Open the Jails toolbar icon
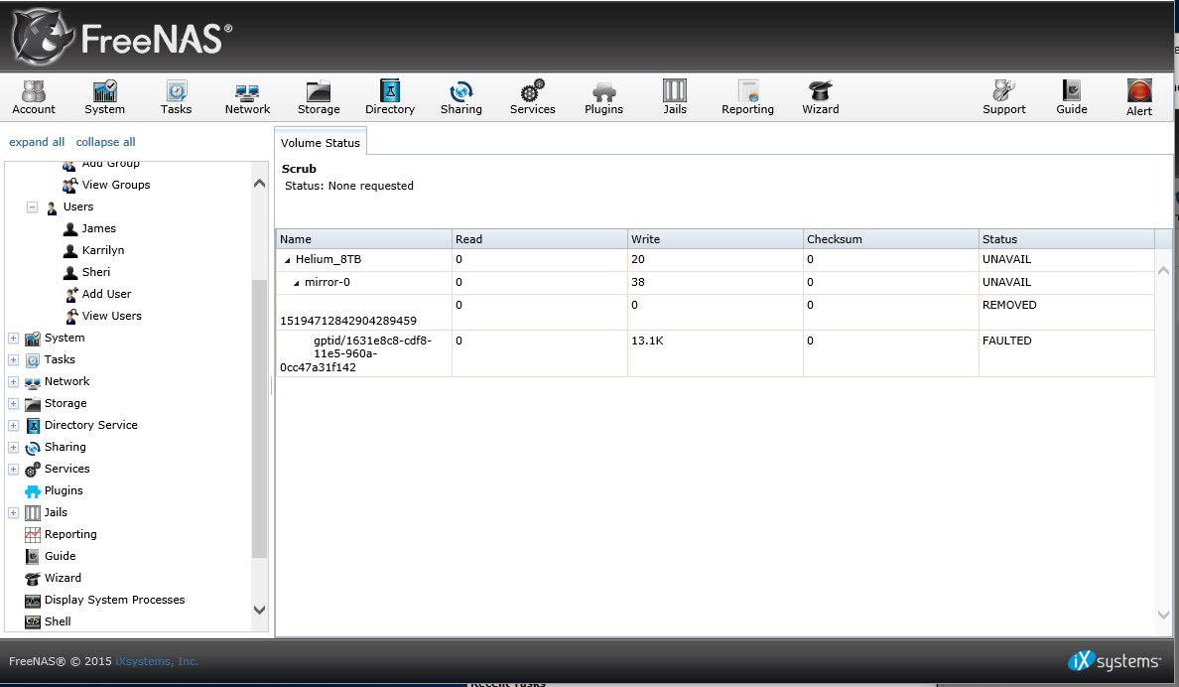This screenshot has width=1179, height=687. pyautogui.click(x=675, y=97)
